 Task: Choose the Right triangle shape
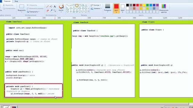[x=68, y=8]
